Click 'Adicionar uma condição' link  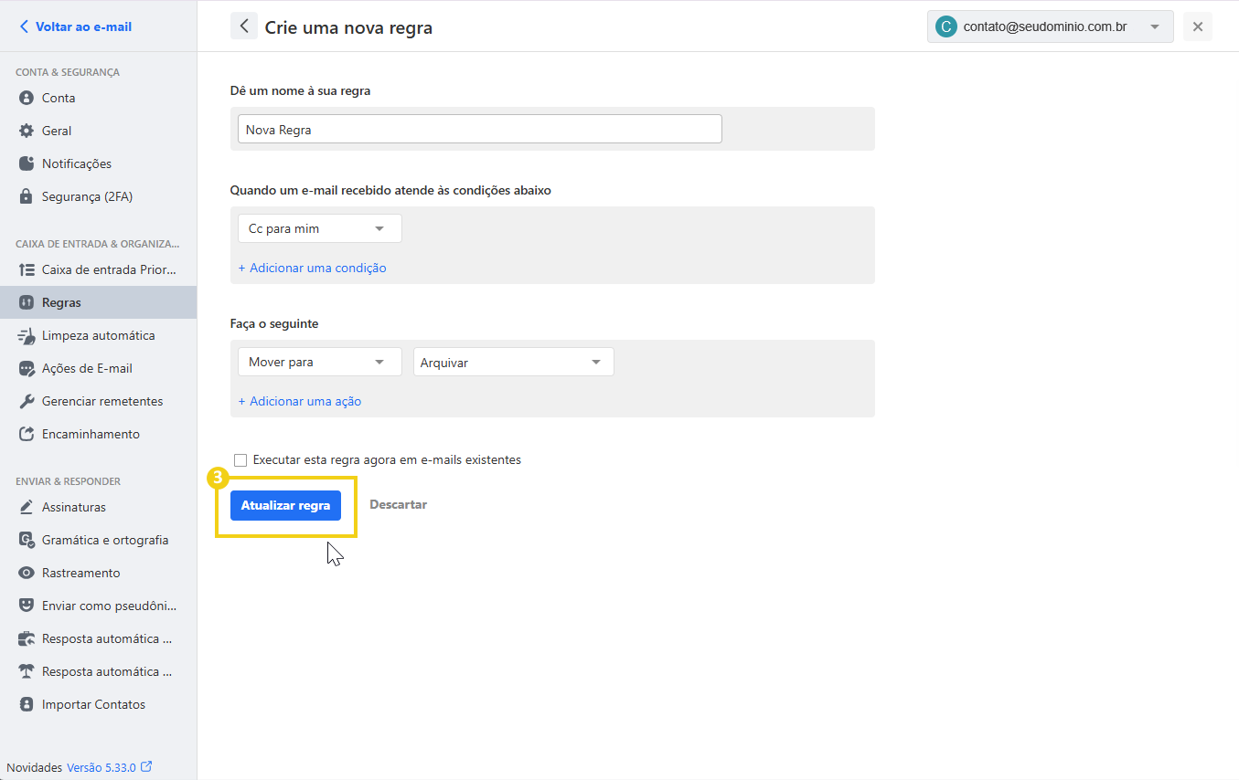point(312,267)
